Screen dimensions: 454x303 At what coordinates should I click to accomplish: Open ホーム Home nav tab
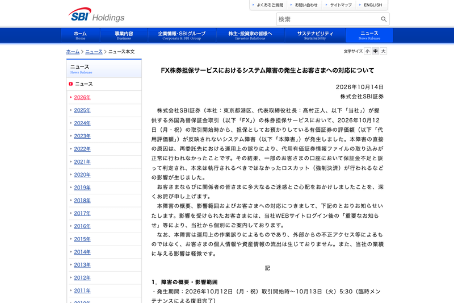(81, 35)
